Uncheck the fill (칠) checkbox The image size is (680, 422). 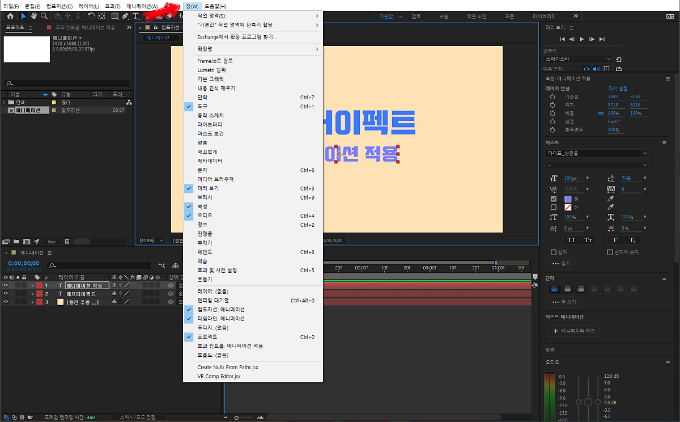(554, 199)
